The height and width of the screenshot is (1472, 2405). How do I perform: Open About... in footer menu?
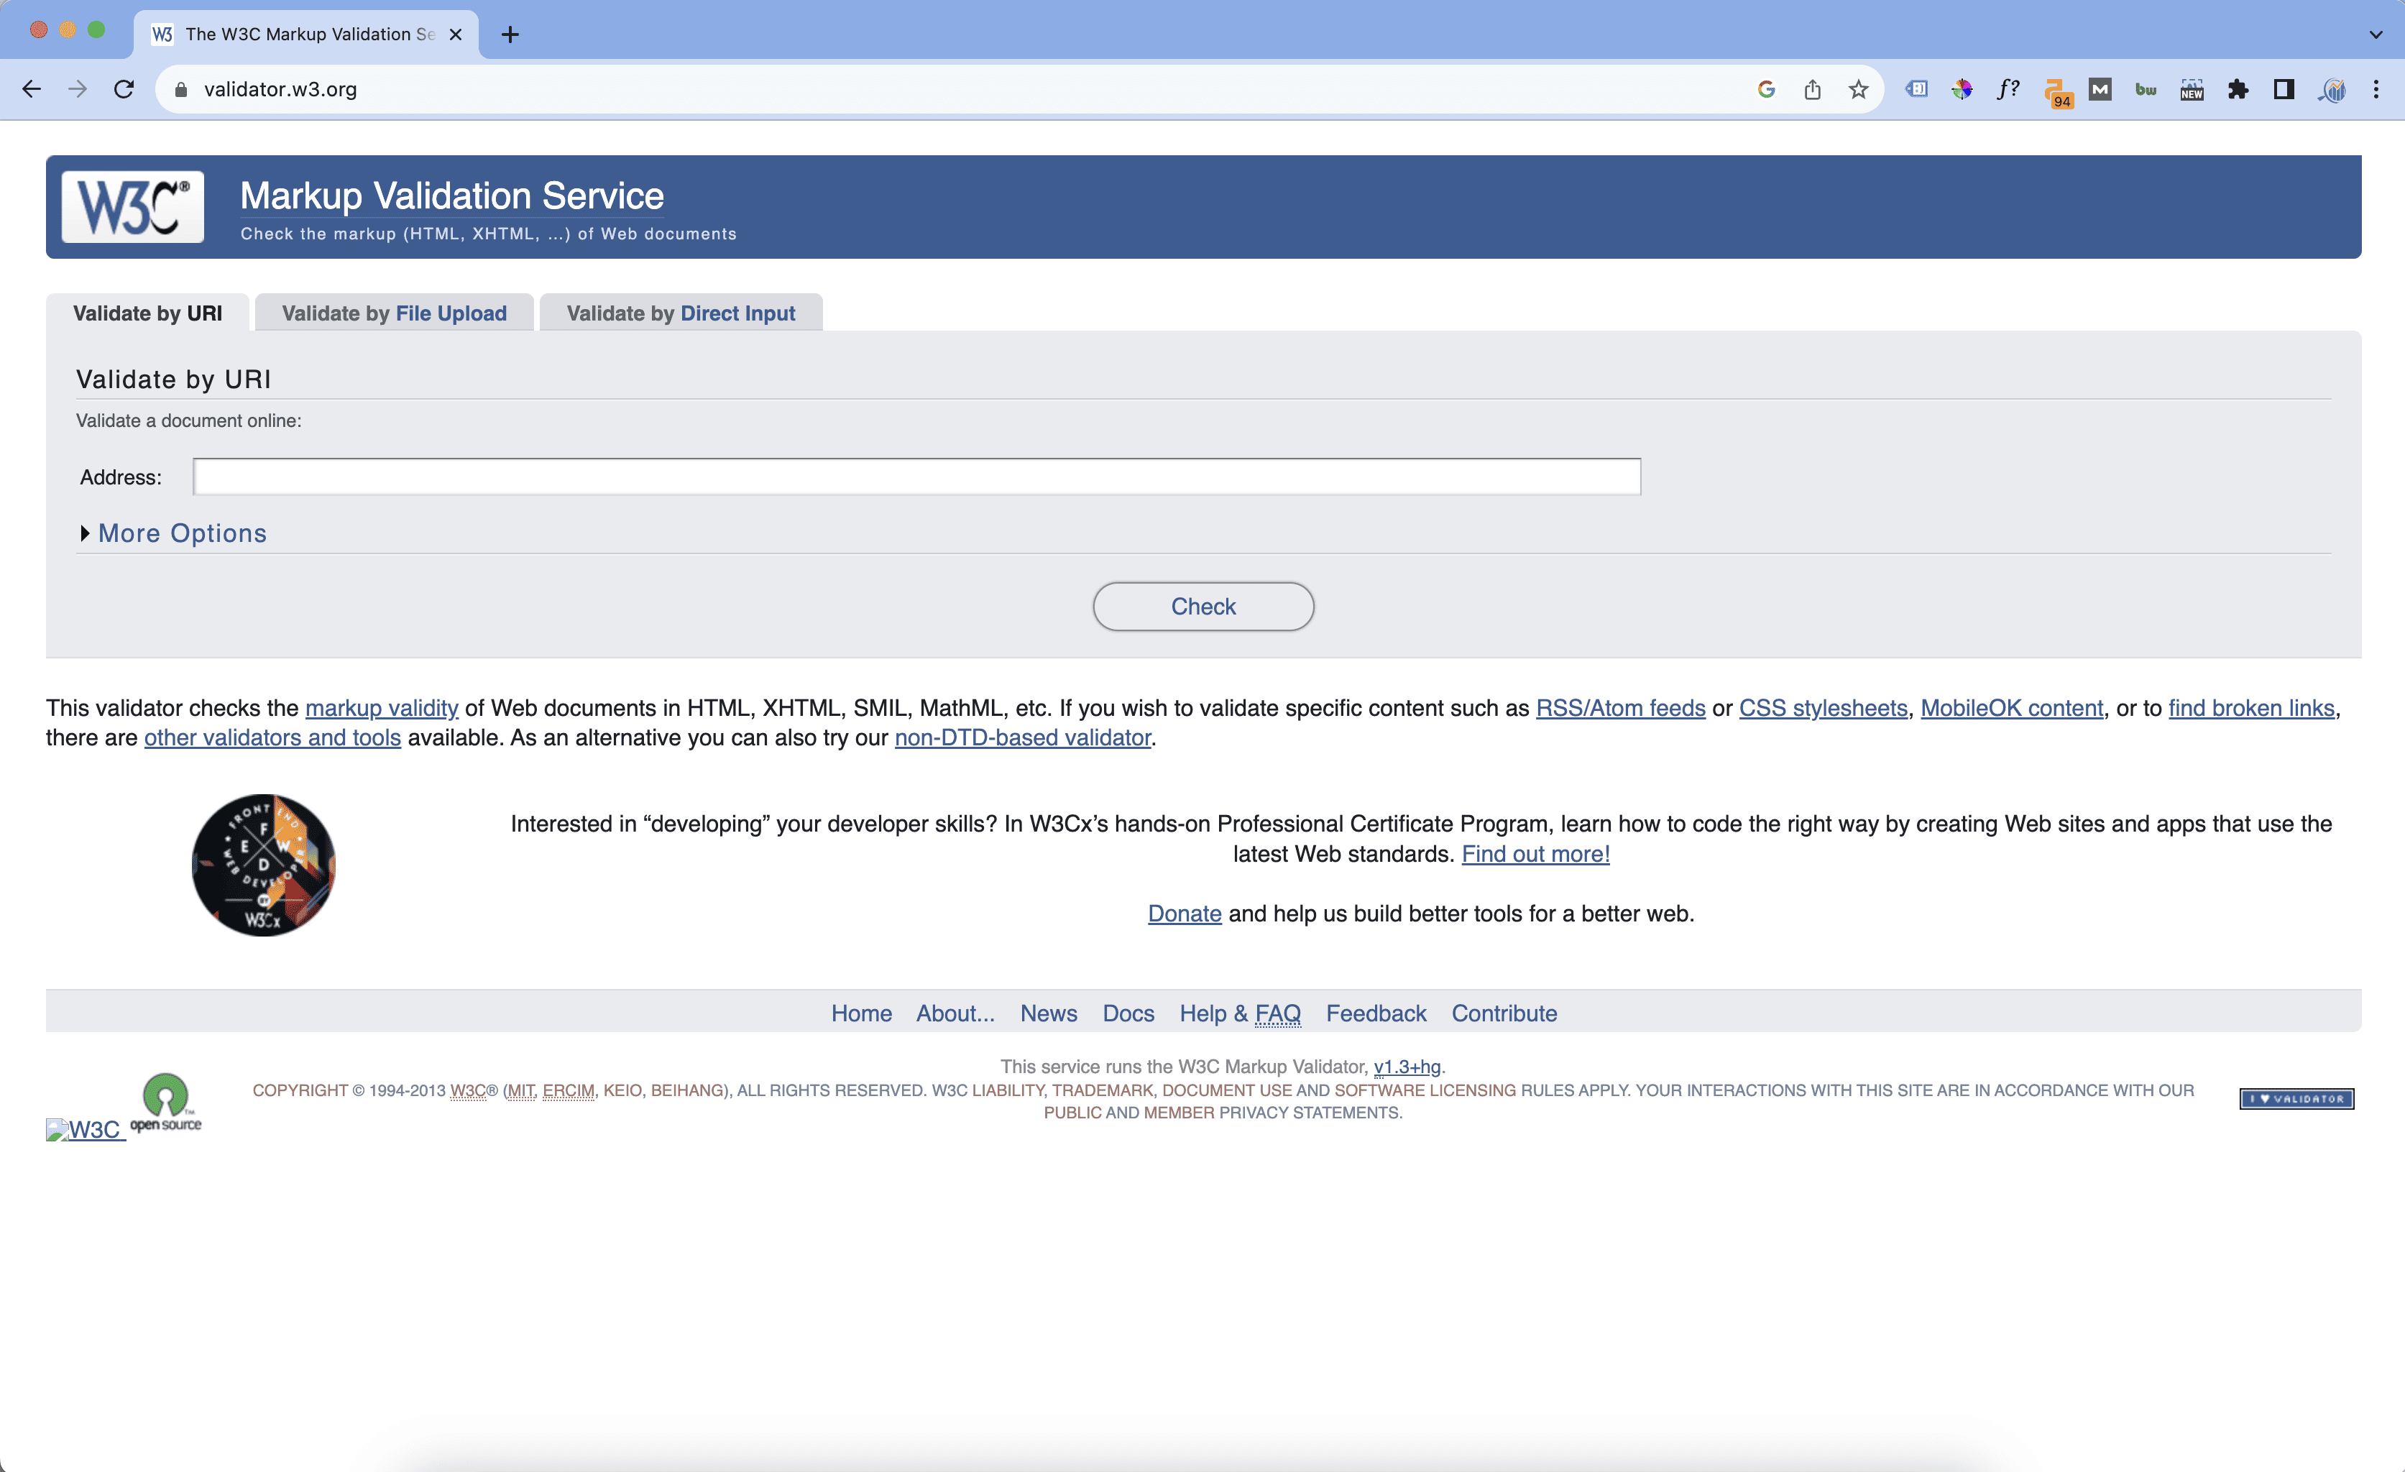(955, 1013)
